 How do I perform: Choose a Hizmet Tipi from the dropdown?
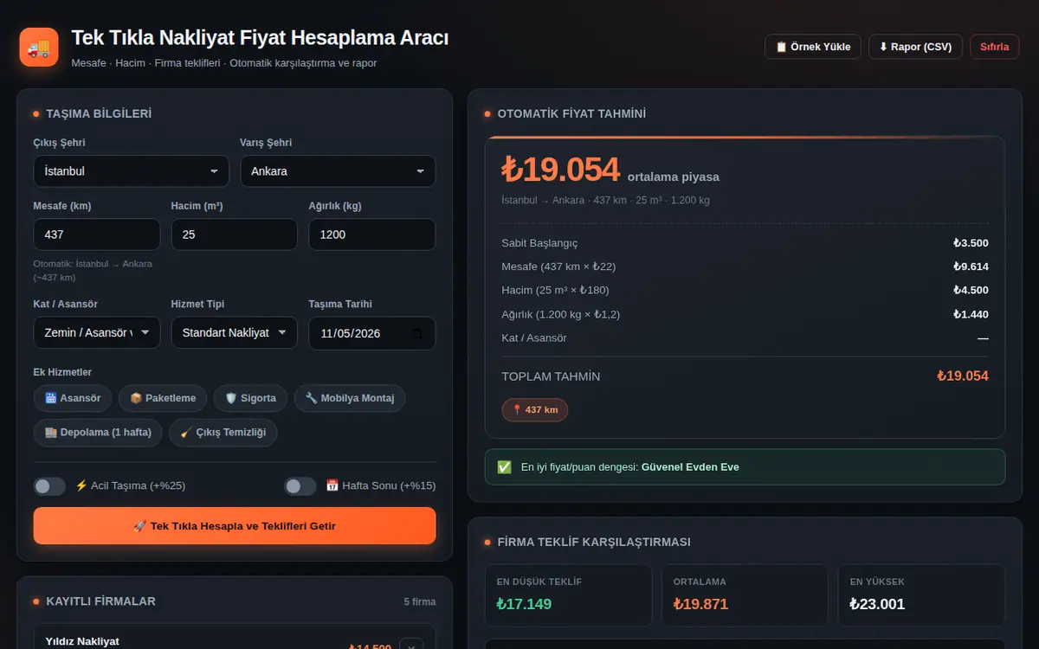[x=235, y=333]
